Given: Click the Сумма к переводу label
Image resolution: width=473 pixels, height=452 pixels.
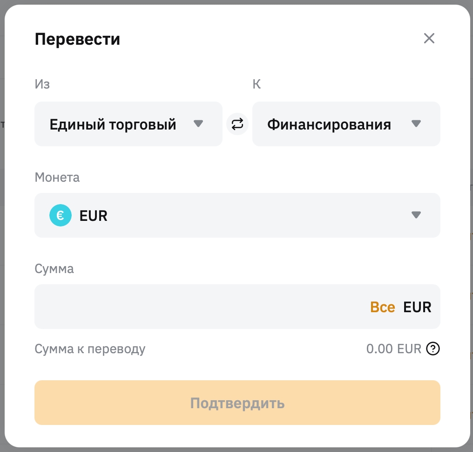Looking at the screenshot, I should tap(90, 349).
